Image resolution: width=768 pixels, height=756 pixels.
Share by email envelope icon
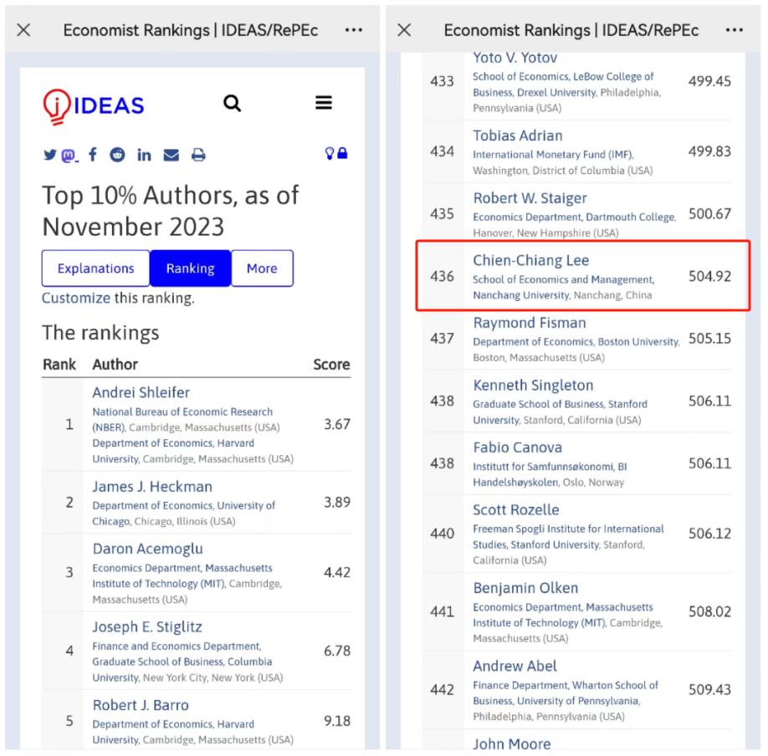[x=171, y=156]
